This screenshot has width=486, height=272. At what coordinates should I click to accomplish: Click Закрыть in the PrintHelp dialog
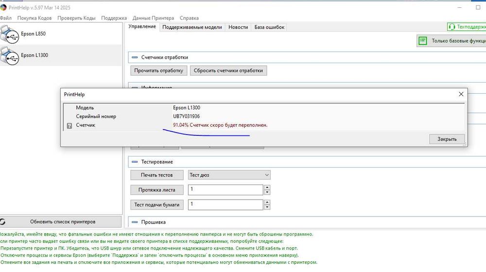447,139
